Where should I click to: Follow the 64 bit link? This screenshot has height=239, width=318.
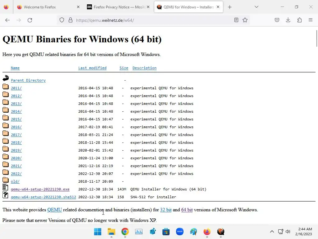tap(187, 210)
